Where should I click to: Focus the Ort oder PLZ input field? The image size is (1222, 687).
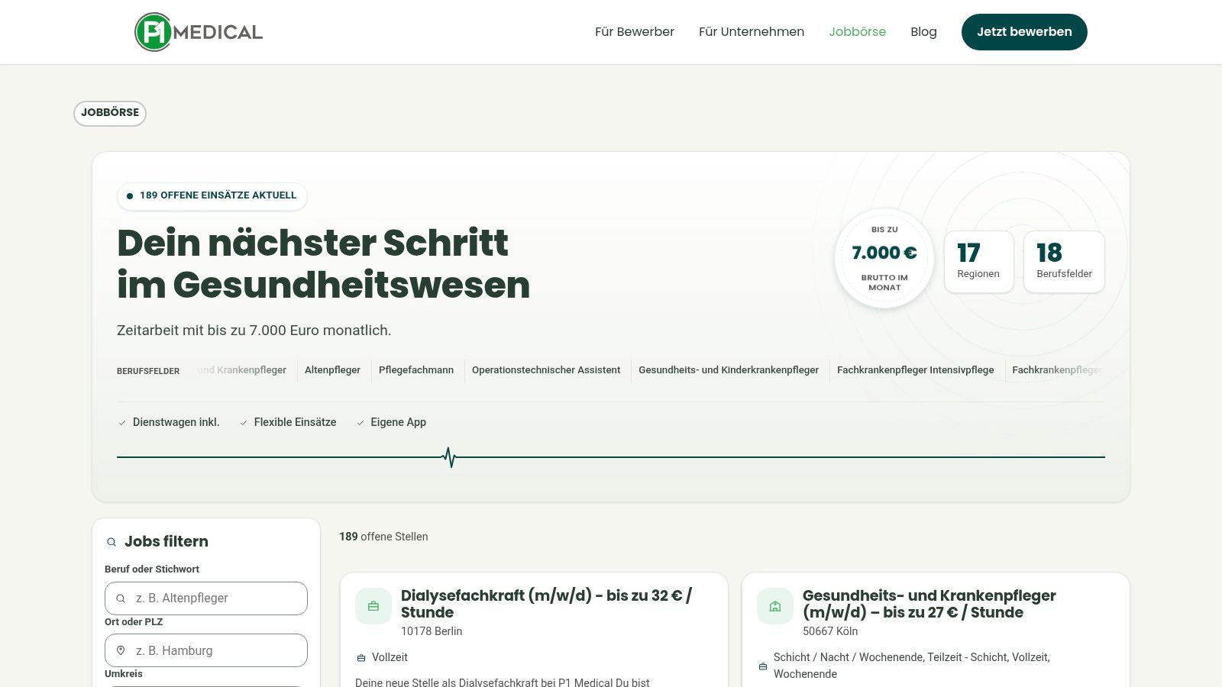pyautogui.click(x=206, y=650)
